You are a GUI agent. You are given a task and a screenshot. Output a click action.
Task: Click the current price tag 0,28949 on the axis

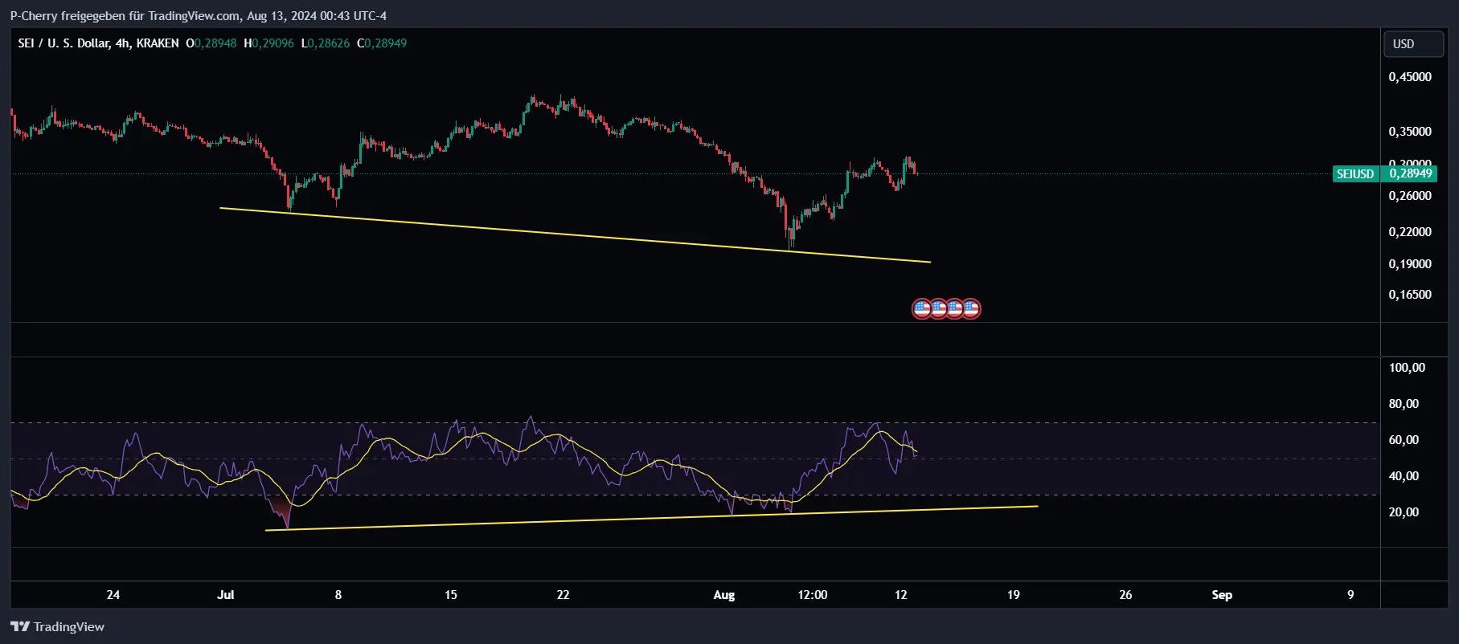click(x=1410, y=173)
